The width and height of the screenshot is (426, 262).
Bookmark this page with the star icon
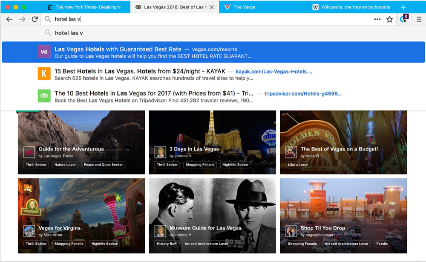(389, 19)
